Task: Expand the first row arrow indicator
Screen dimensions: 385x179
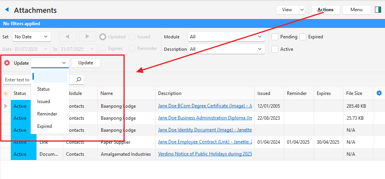Action: click(5, 106)
